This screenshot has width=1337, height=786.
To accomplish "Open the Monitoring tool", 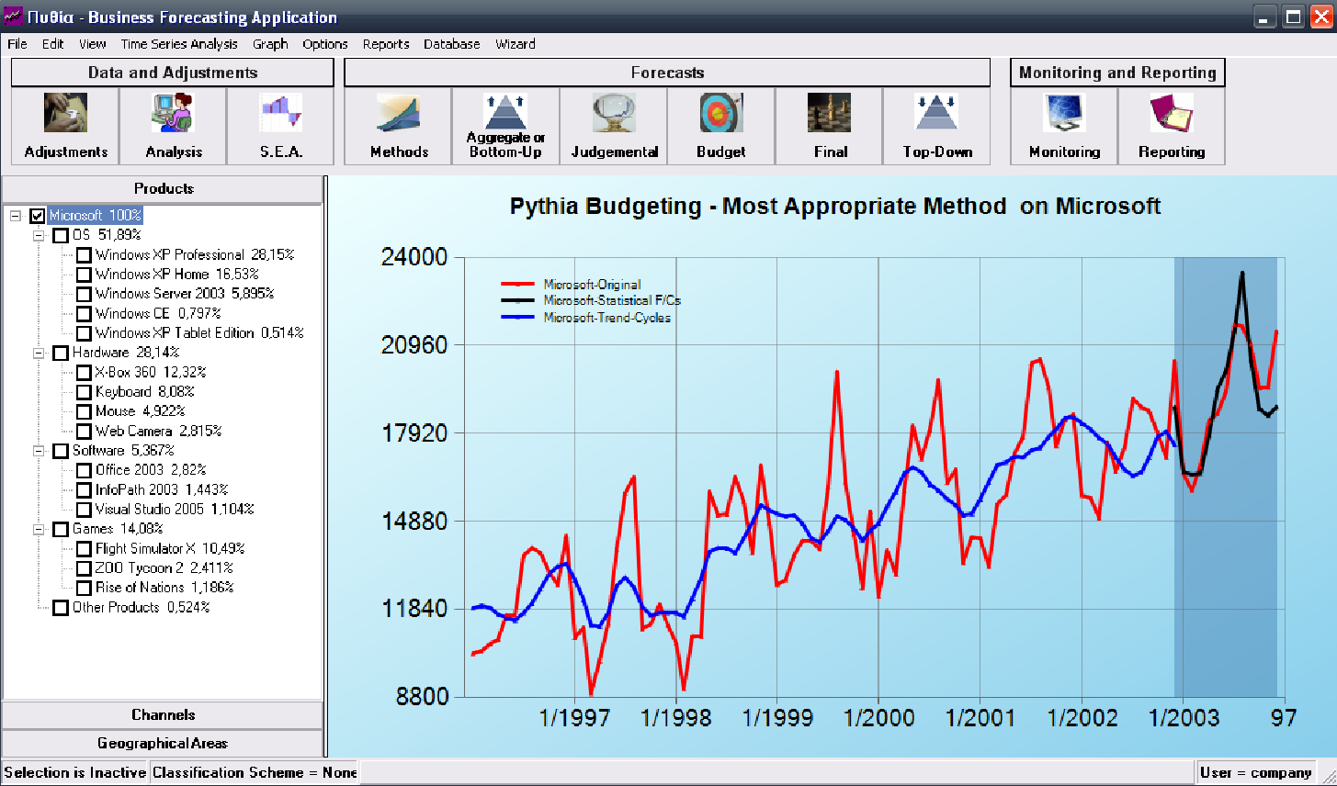I will (1064, 126).
